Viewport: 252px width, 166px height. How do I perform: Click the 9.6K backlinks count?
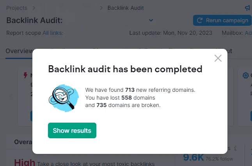tap(193, 157)
